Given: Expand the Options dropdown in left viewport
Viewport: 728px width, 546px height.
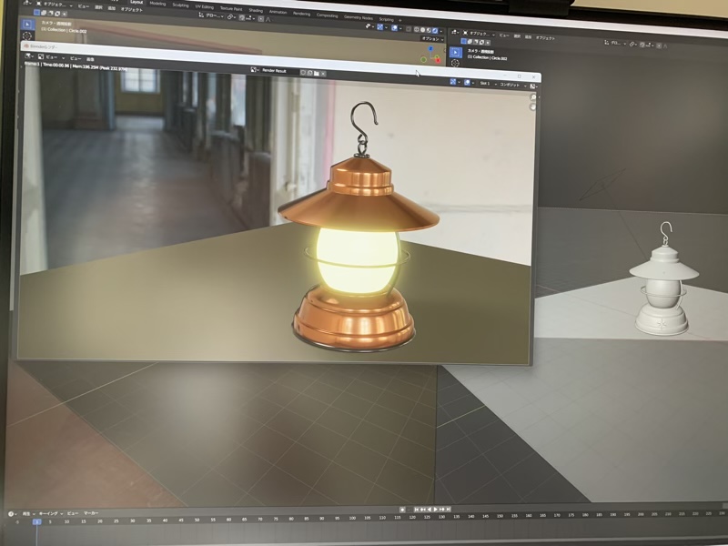Looking at the screenshot, I should click(430, 38).
